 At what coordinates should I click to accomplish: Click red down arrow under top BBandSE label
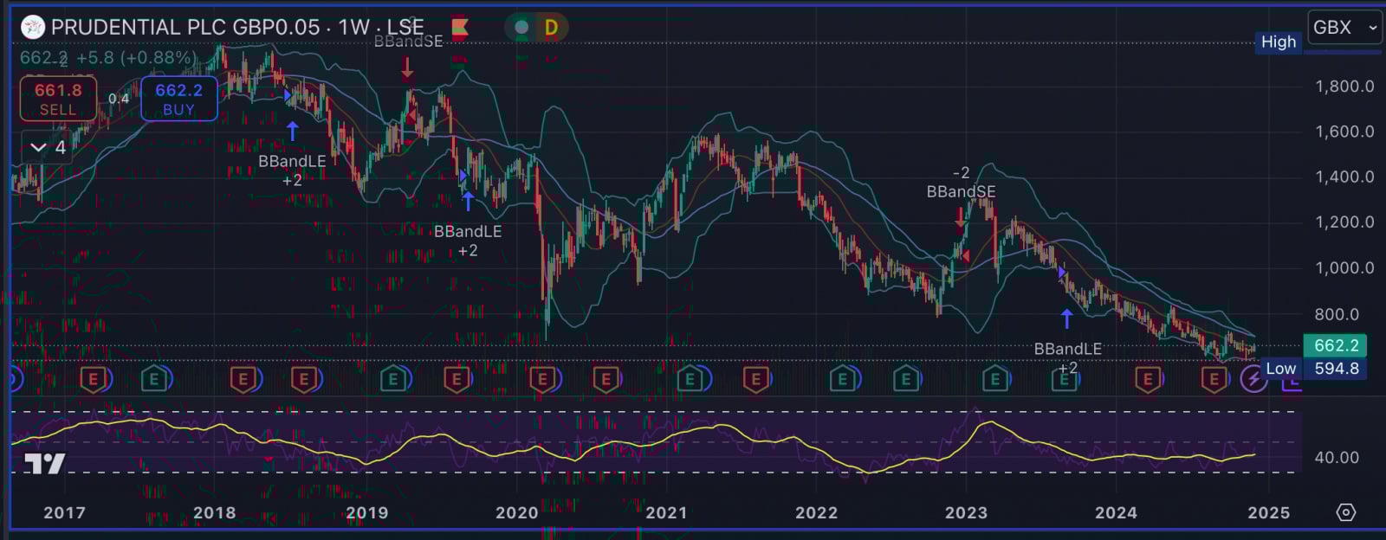(407, 67)
